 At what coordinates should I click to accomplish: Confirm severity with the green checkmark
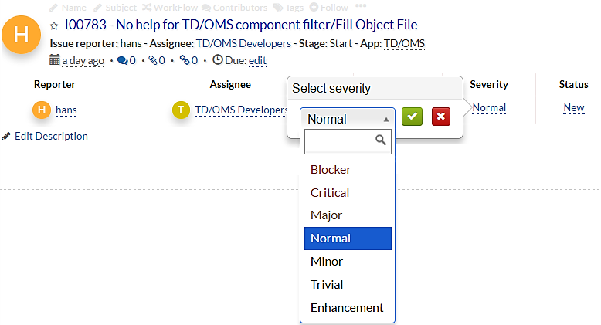tap(413, 117)
